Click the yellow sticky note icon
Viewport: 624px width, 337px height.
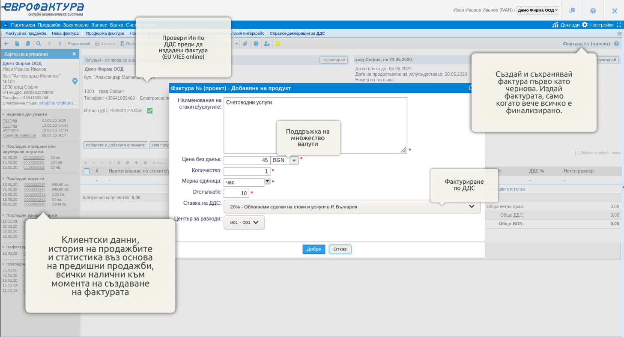(278, 44)
